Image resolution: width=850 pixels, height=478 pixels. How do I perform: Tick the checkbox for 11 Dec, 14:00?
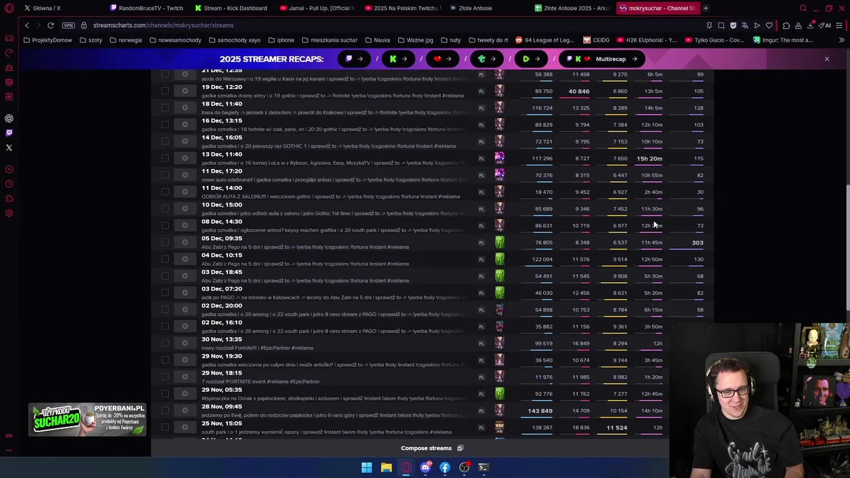(165, 192)
